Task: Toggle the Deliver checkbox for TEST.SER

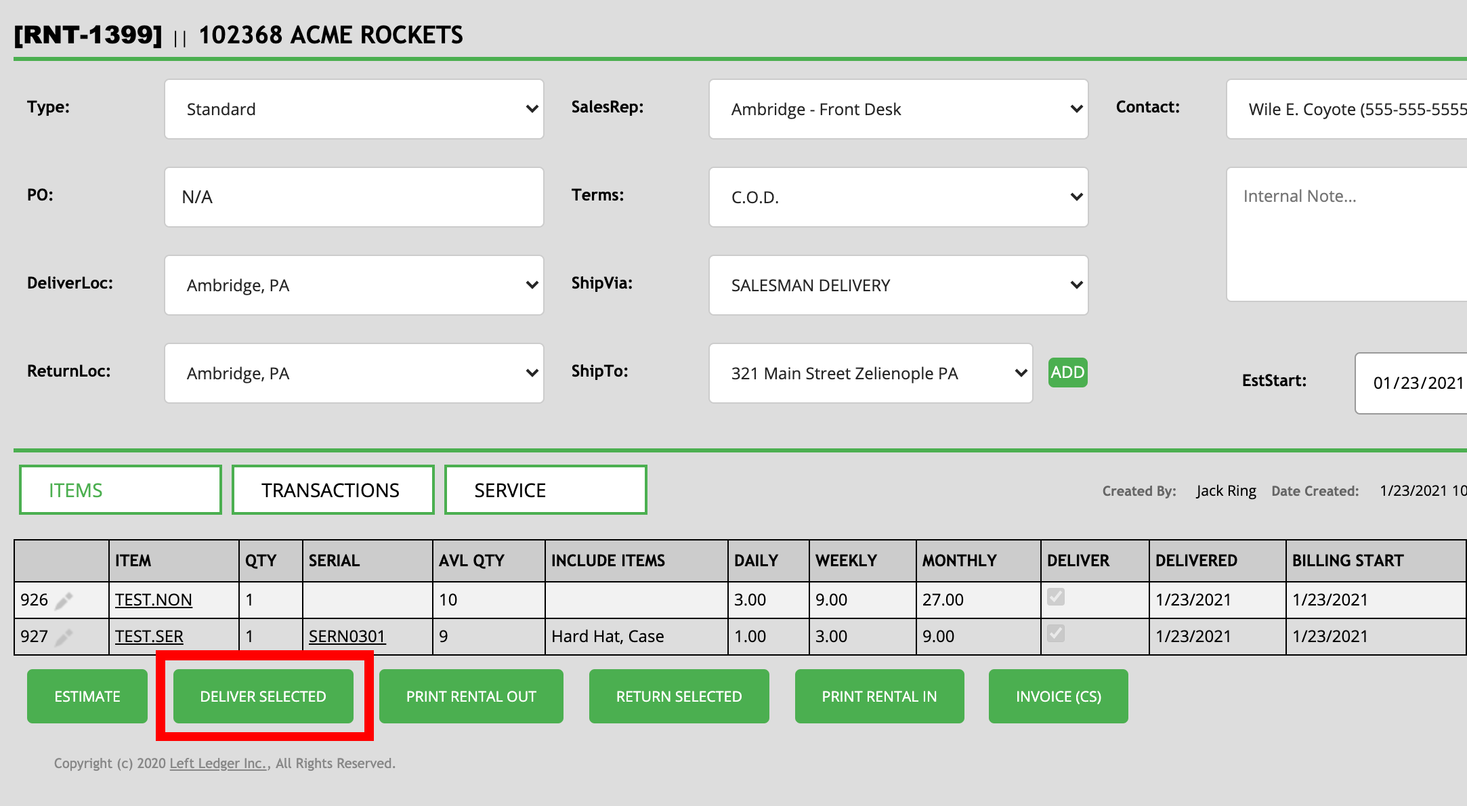Action: click(1055, 633)
